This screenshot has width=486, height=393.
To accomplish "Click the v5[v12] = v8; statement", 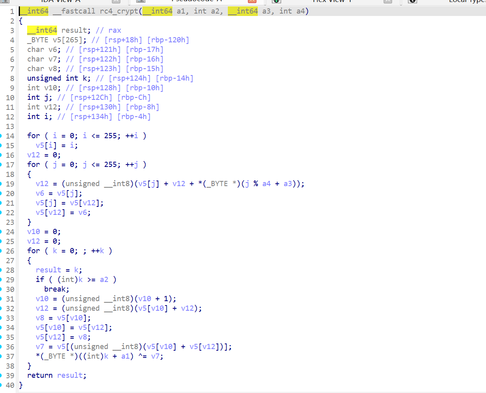I will (x=63, y=337).
